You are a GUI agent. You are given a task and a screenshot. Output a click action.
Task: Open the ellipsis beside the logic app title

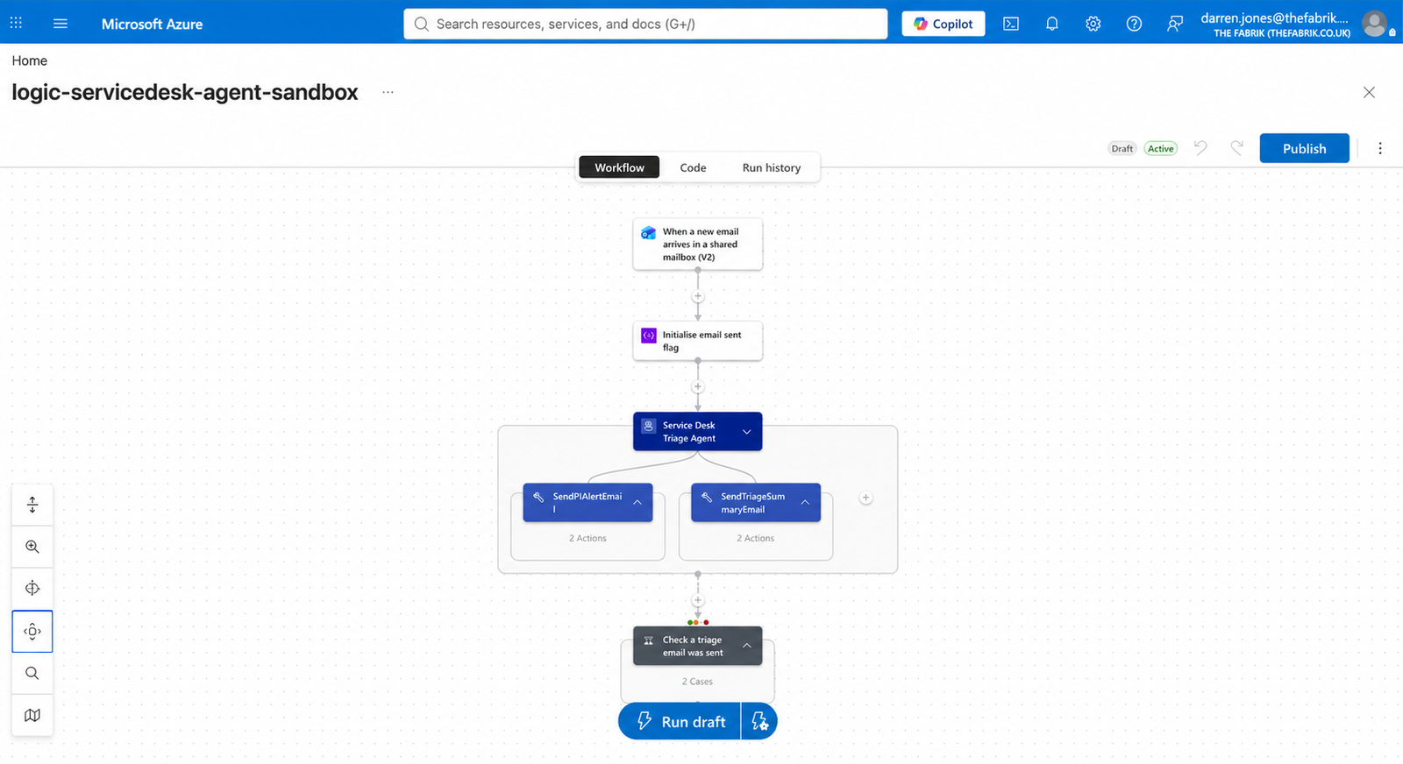388,92
